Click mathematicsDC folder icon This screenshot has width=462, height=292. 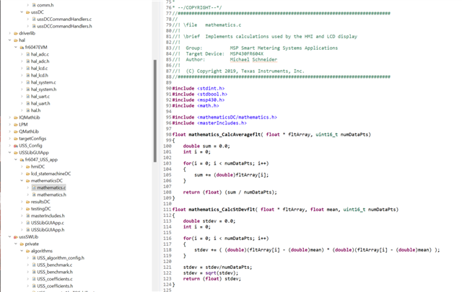coord(28,181)
